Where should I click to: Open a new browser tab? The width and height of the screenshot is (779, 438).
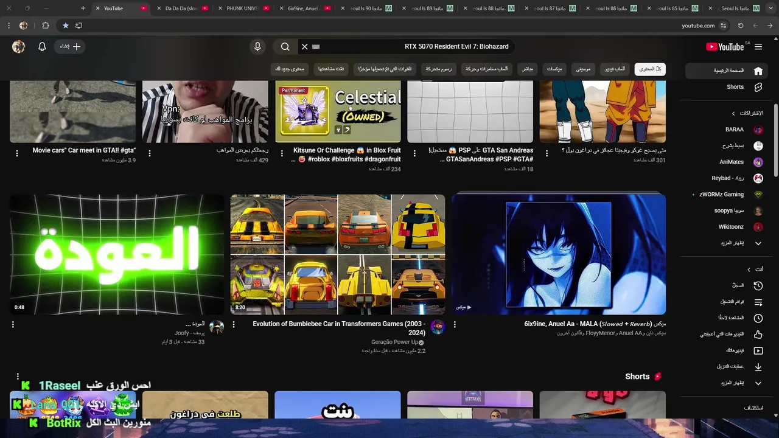coord(83,9)
